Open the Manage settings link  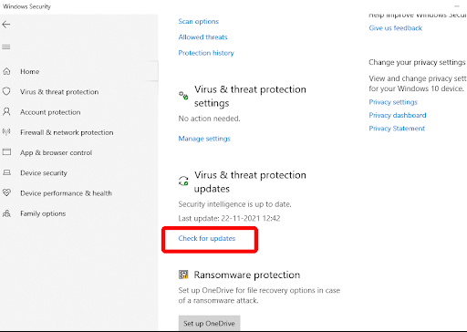tap(204, 139)
